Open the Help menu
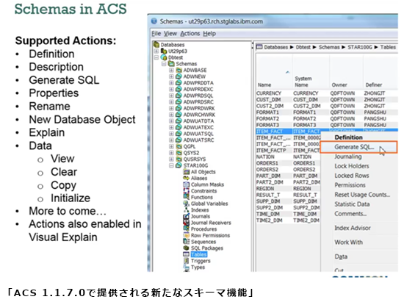404x305 pixels. tap(209, 34)
